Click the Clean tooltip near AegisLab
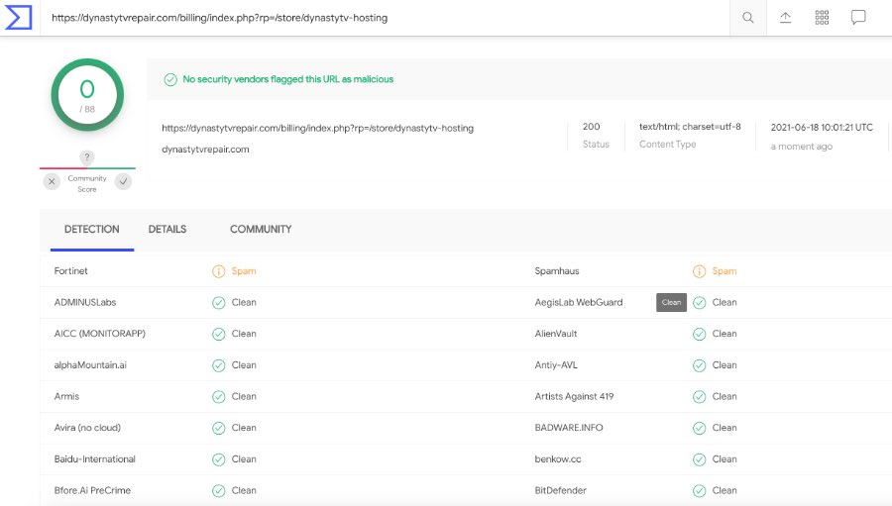Viewport: 892px width, 506px height. pyautogui.click(x=671, y=302)
